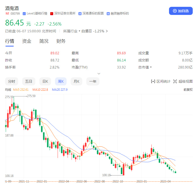
Task: Click the 275.59 high marker label on chart
Action: 31,96
